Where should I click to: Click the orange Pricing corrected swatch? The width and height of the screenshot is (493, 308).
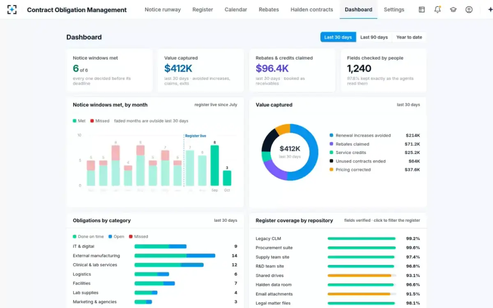331,170
